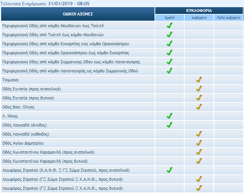Click the orange checkmark in the Τσιμισκή row
244x195 pixels.
click(x=199, y=80)
